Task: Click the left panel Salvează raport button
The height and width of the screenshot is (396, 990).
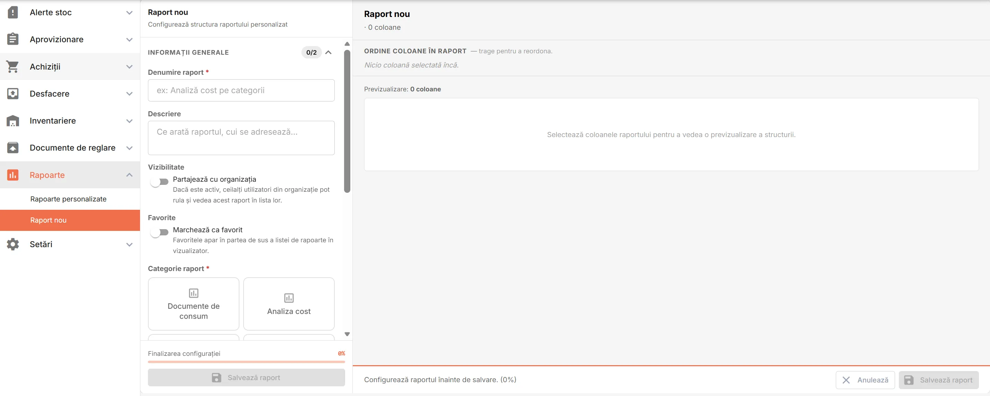Action: [246, 378]
